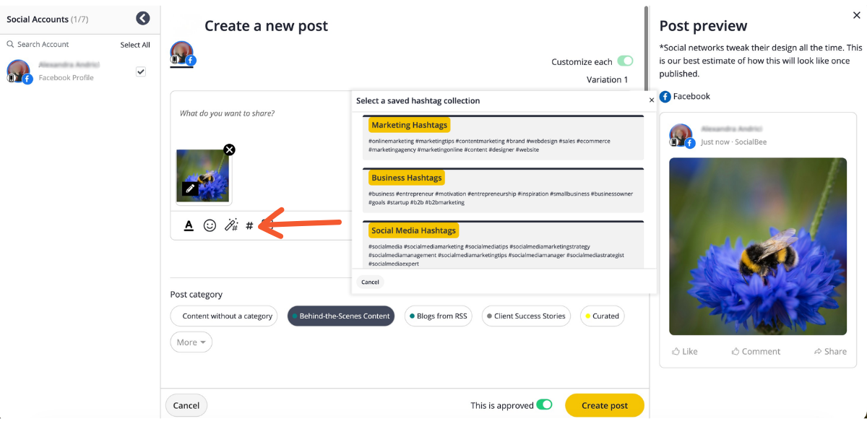Click the Create post button

coord(604,405)
